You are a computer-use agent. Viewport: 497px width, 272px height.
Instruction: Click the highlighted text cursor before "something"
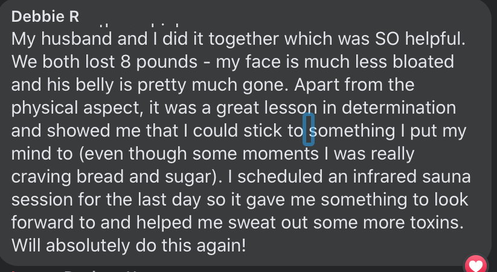coord(308,130)
